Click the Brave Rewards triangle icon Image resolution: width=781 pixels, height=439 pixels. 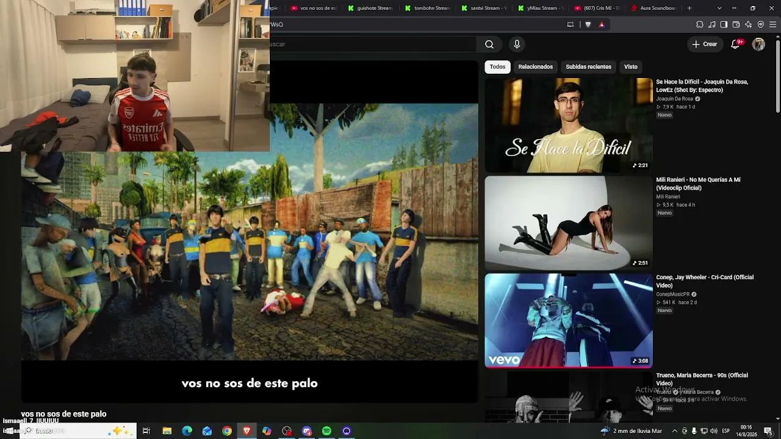point(602,24)
